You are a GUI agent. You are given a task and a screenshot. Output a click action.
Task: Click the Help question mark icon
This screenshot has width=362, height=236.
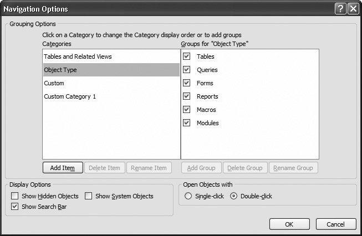(x=341, y=9)
